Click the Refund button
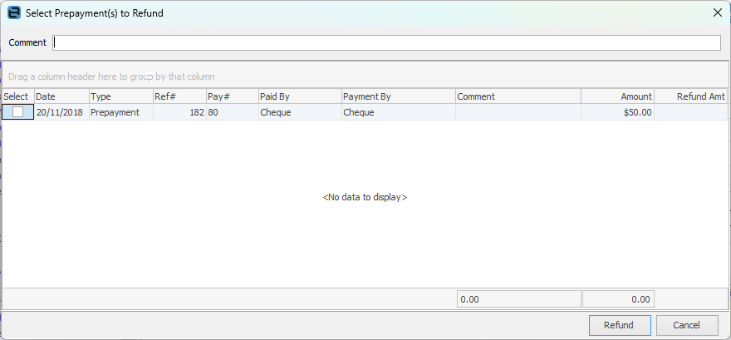 pyautogui.click(x=620, y=325)
